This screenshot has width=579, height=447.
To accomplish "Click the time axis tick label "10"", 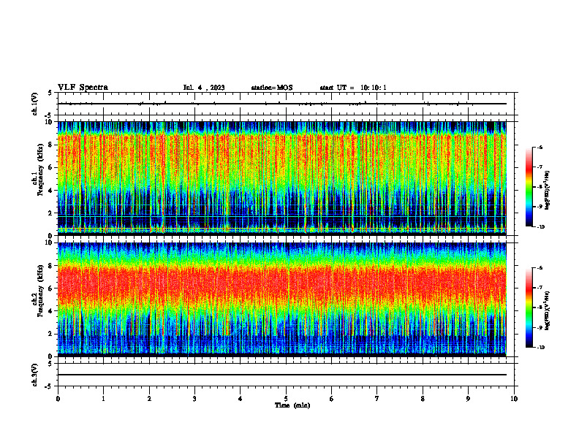I will pyautogui.click(x=514, y=399).
